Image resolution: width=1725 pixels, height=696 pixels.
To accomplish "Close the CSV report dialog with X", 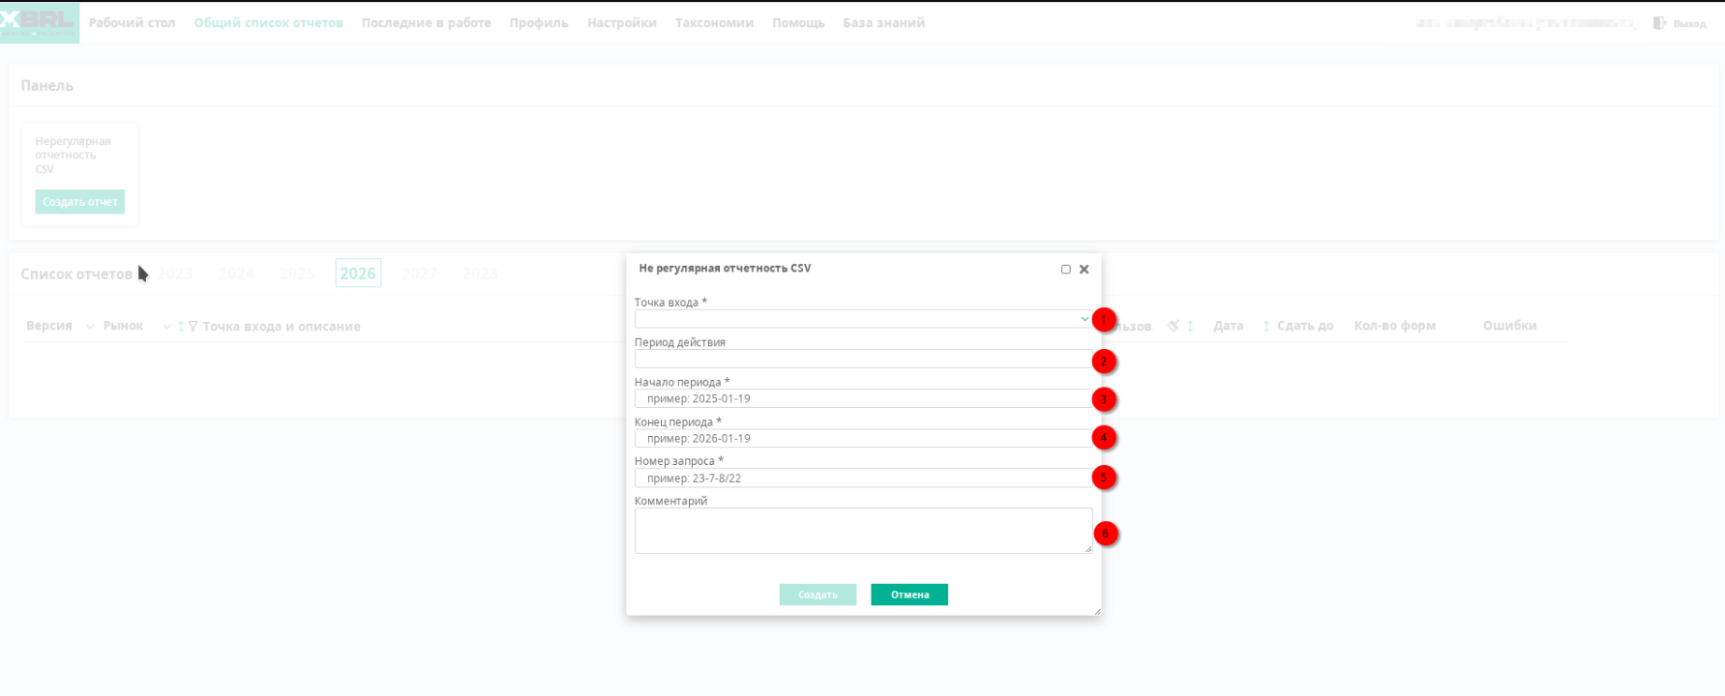I will coord(1084,270).
